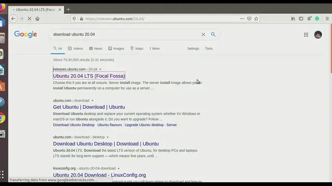Switch to the Images tab
The width and height of the screenshot is (332, 186).
116,49
